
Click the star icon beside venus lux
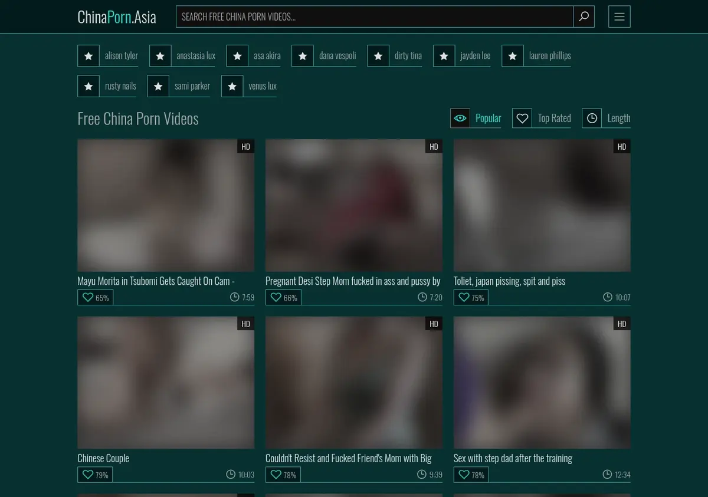pyautogui.click(x=232, y=85)
